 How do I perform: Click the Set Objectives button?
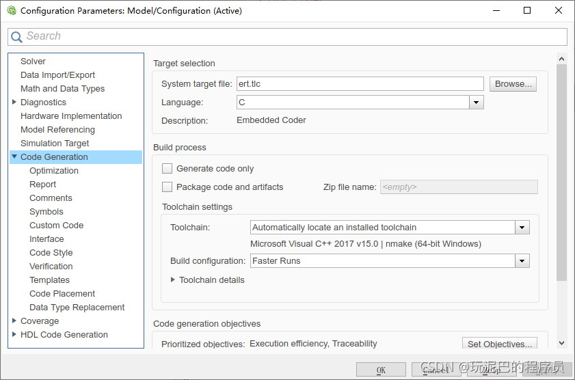click(500, 344)
